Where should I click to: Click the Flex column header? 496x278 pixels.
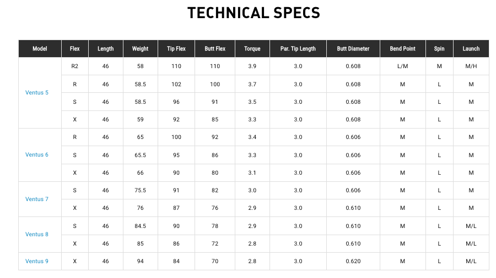(x=74, y=48)
